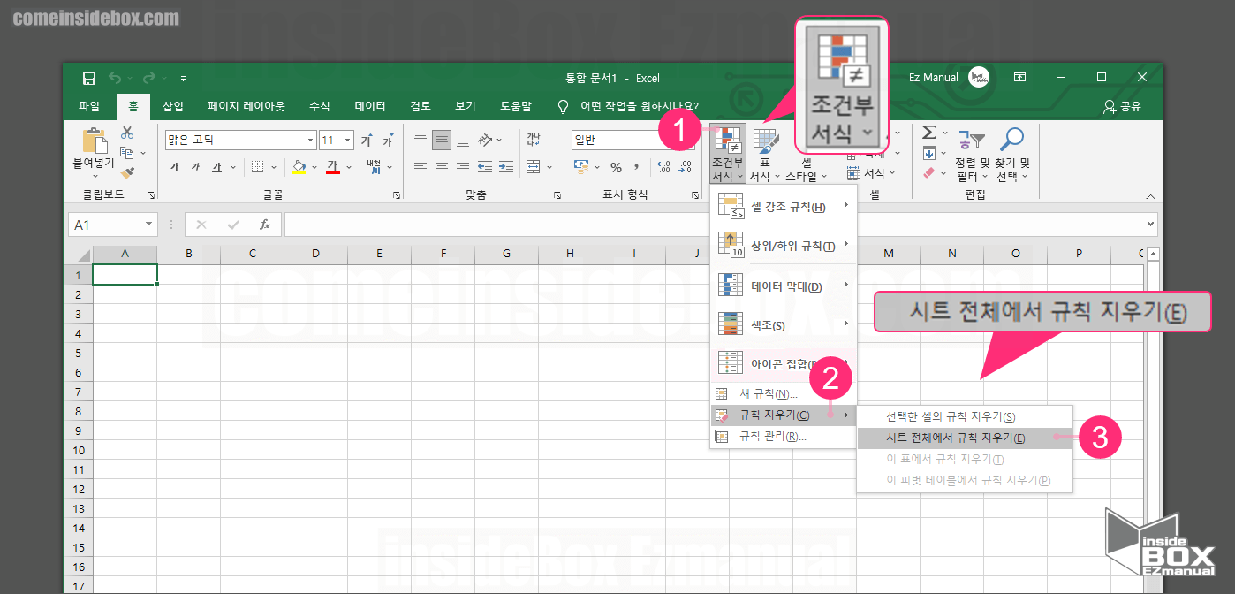Click the 조건부 서식 conditional formatting icon
This screenshot has height=594, width=1235.
tap(727, 141)
